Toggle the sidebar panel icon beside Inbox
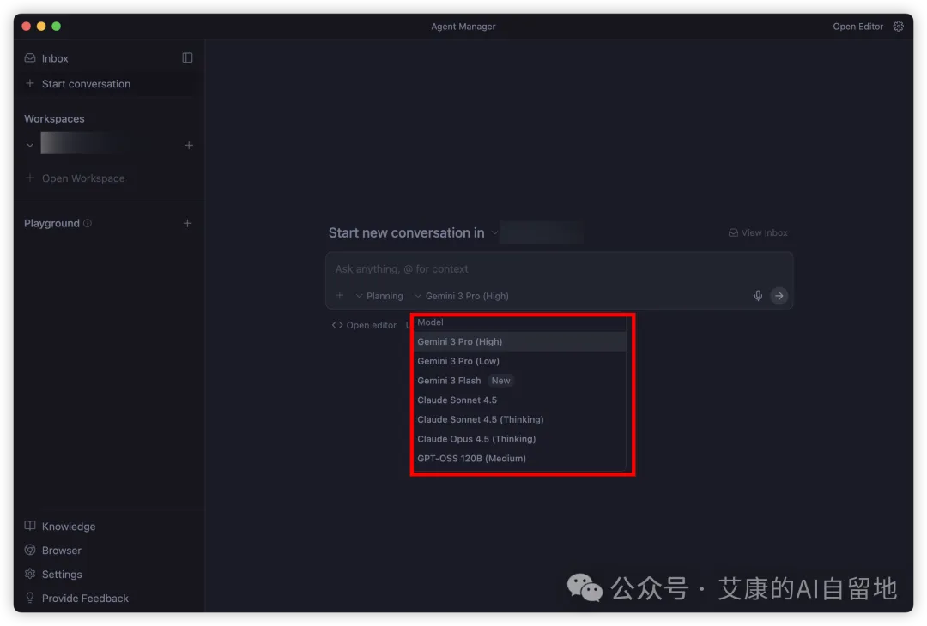 pyautogui.click(x=187, y=57)
